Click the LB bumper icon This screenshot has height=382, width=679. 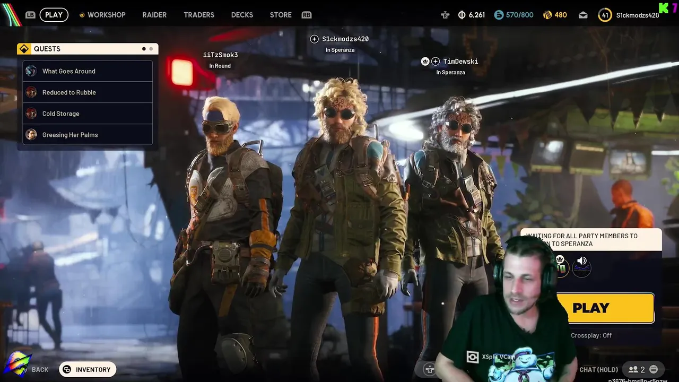tap(30, 15)
